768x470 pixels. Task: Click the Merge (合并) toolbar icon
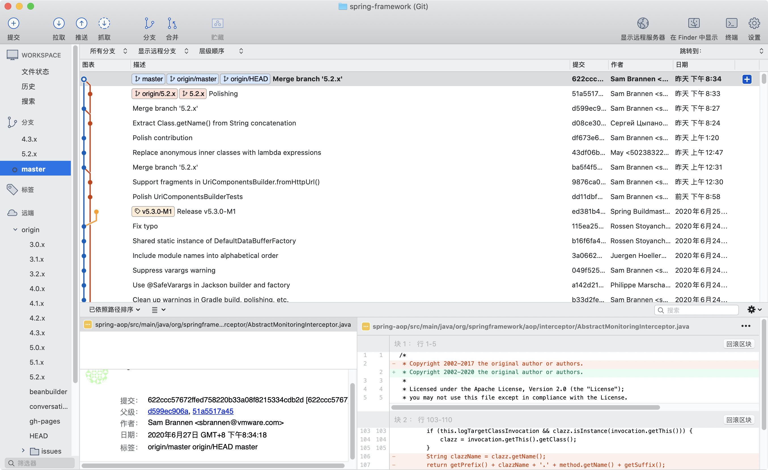[x=172, y=24]
